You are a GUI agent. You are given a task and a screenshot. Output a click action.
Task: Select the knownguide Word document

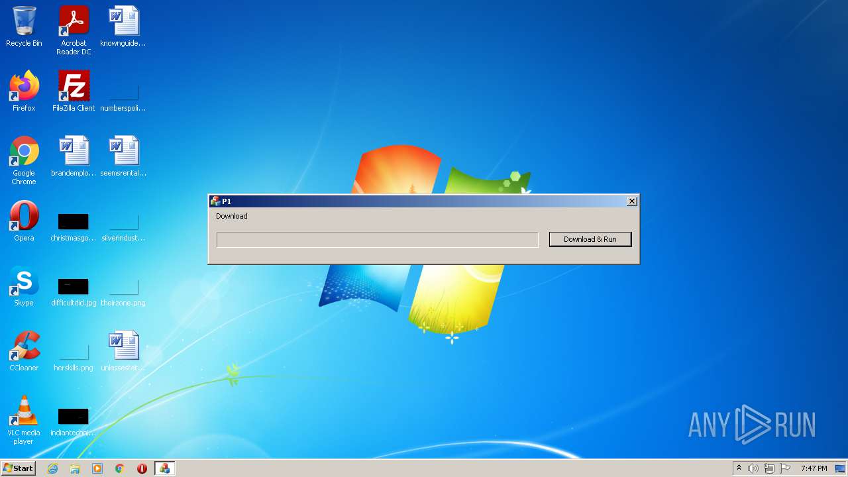click(123, 26)
